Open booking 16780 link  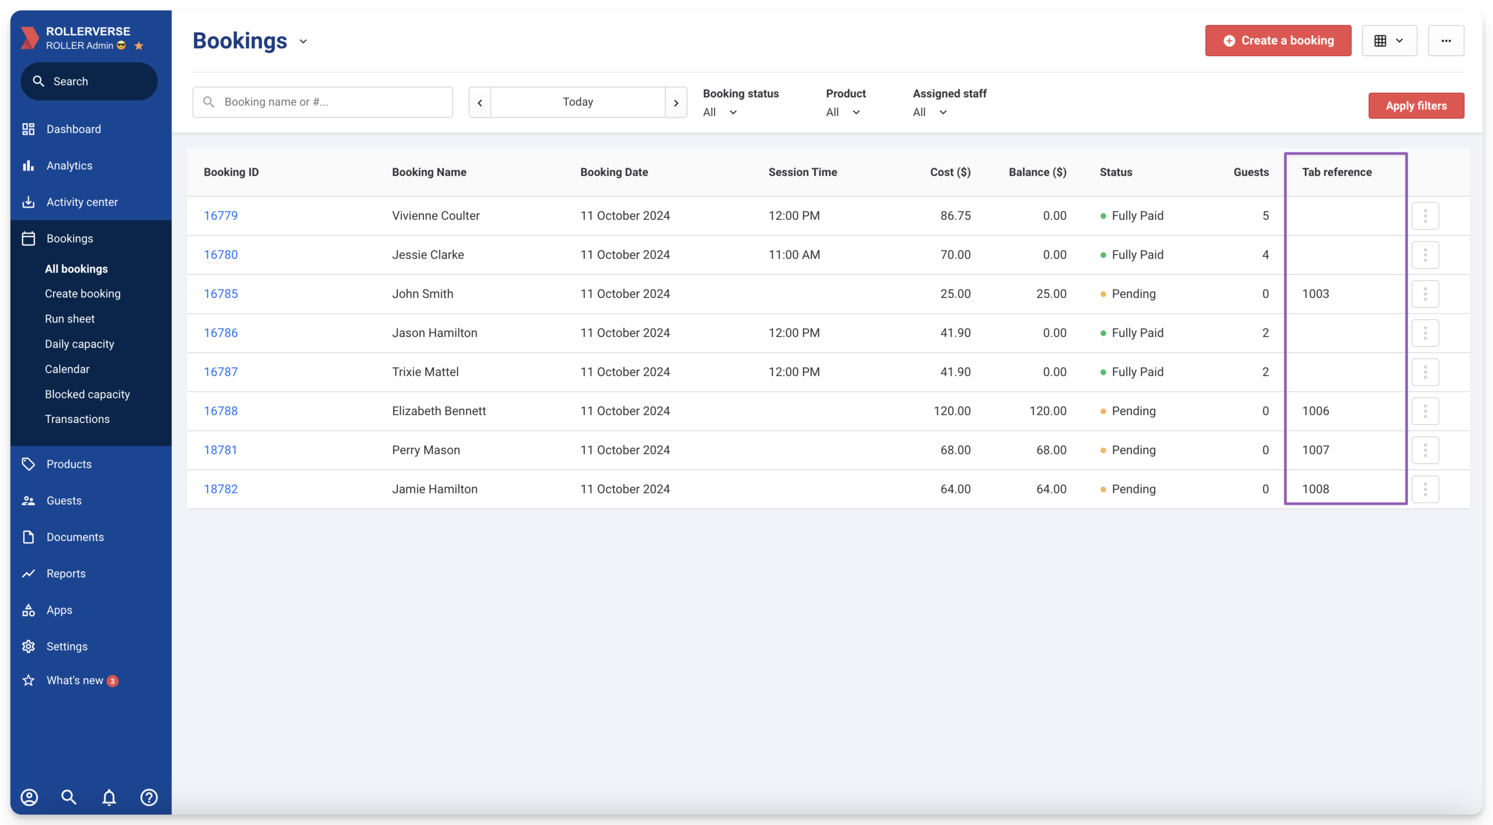click(221, 255)
